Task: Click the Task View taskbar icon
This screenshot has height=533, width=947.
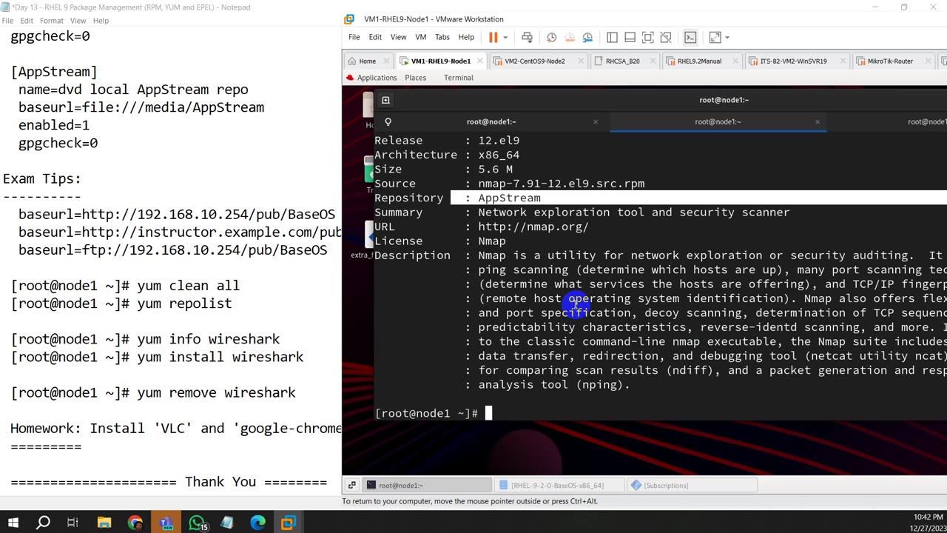Action: click(x=73, y=523)
